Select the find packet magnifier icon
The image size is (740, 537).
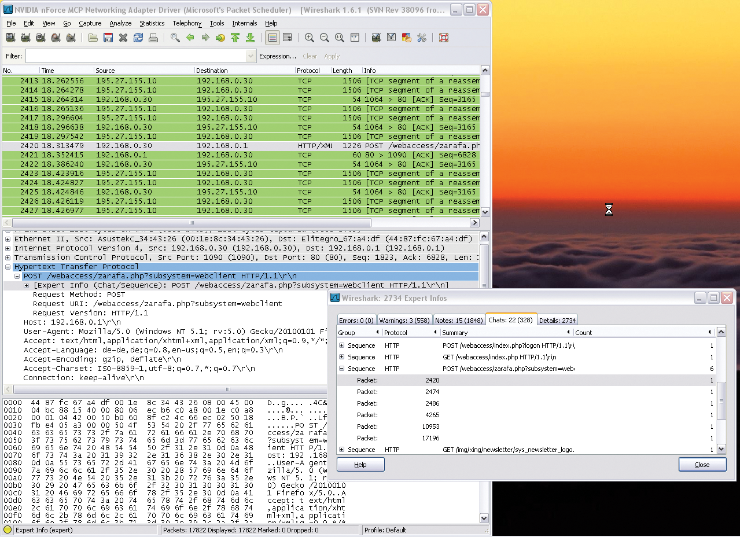click(x=175, y=38)
